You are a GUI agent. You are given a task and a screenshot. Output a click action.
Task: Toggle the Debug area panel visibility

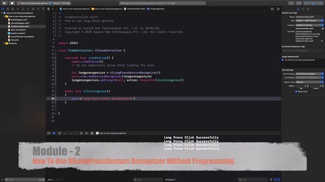(x=314, y=3)
